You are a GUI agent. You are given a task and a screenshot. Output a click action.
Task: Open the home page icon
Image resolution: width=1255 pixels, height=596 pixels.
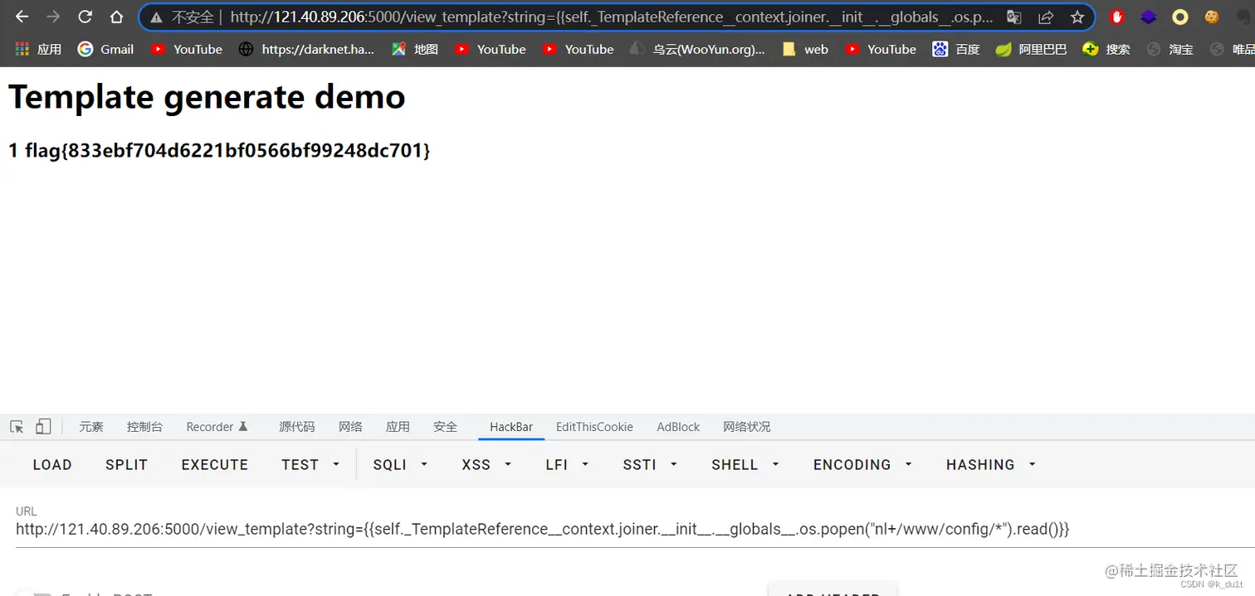click(116, 17)
